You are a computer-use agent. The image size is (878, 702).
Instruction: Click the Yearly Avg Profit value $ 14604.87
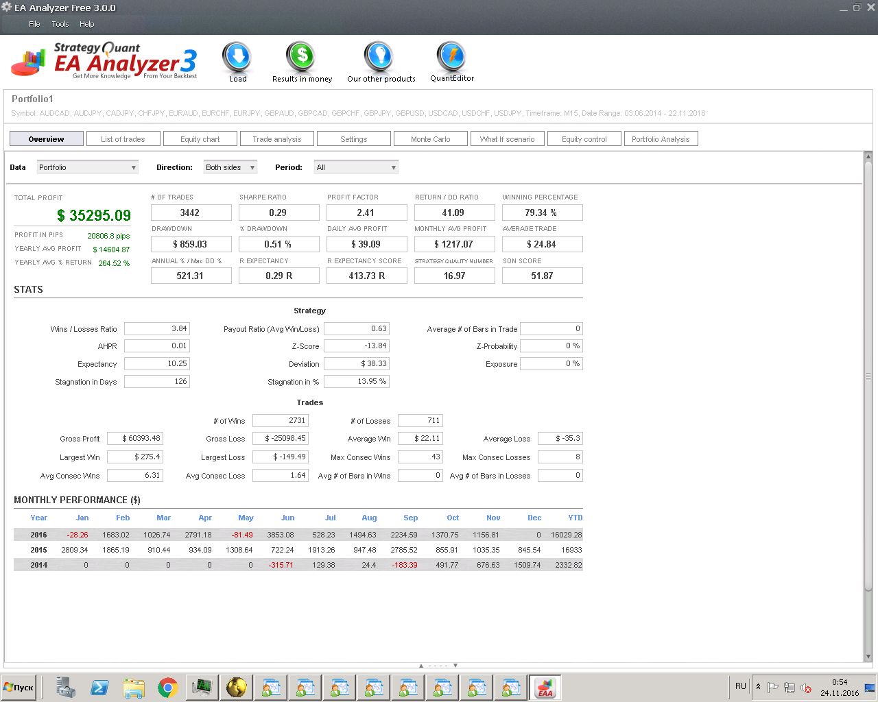click(111, 250)
